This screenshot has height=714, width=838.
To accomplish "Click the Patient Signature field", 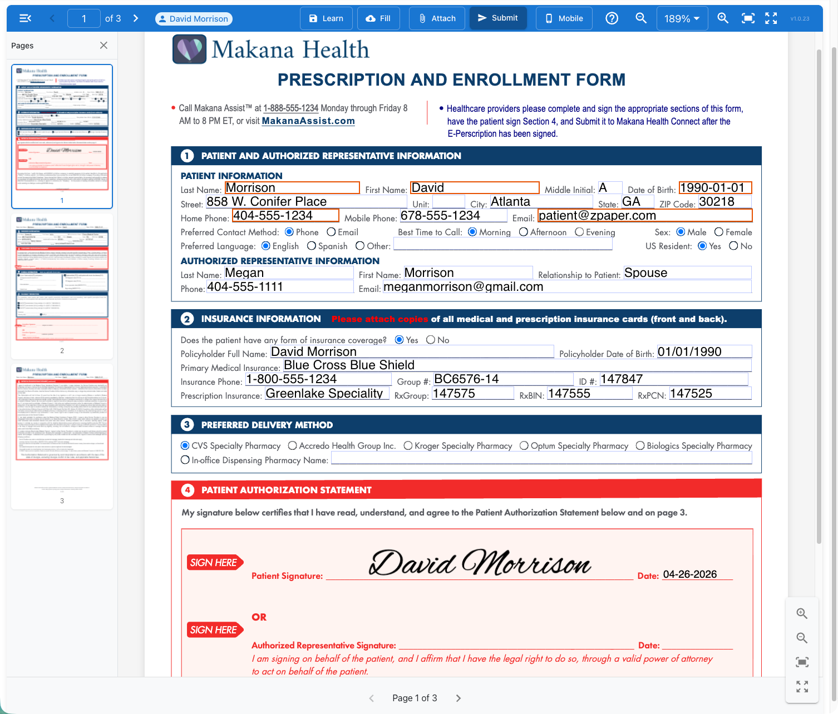I will point(480,564).
